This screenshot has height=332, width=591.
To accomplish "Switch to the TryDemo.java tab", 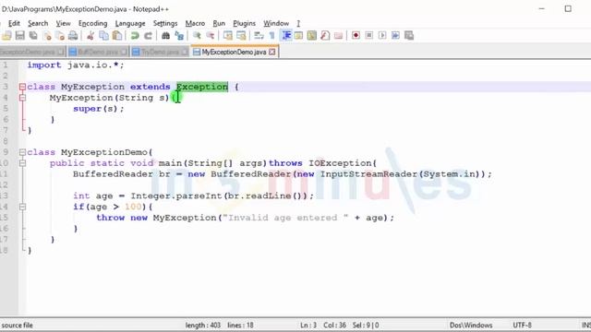I will [x=160, y=52].
